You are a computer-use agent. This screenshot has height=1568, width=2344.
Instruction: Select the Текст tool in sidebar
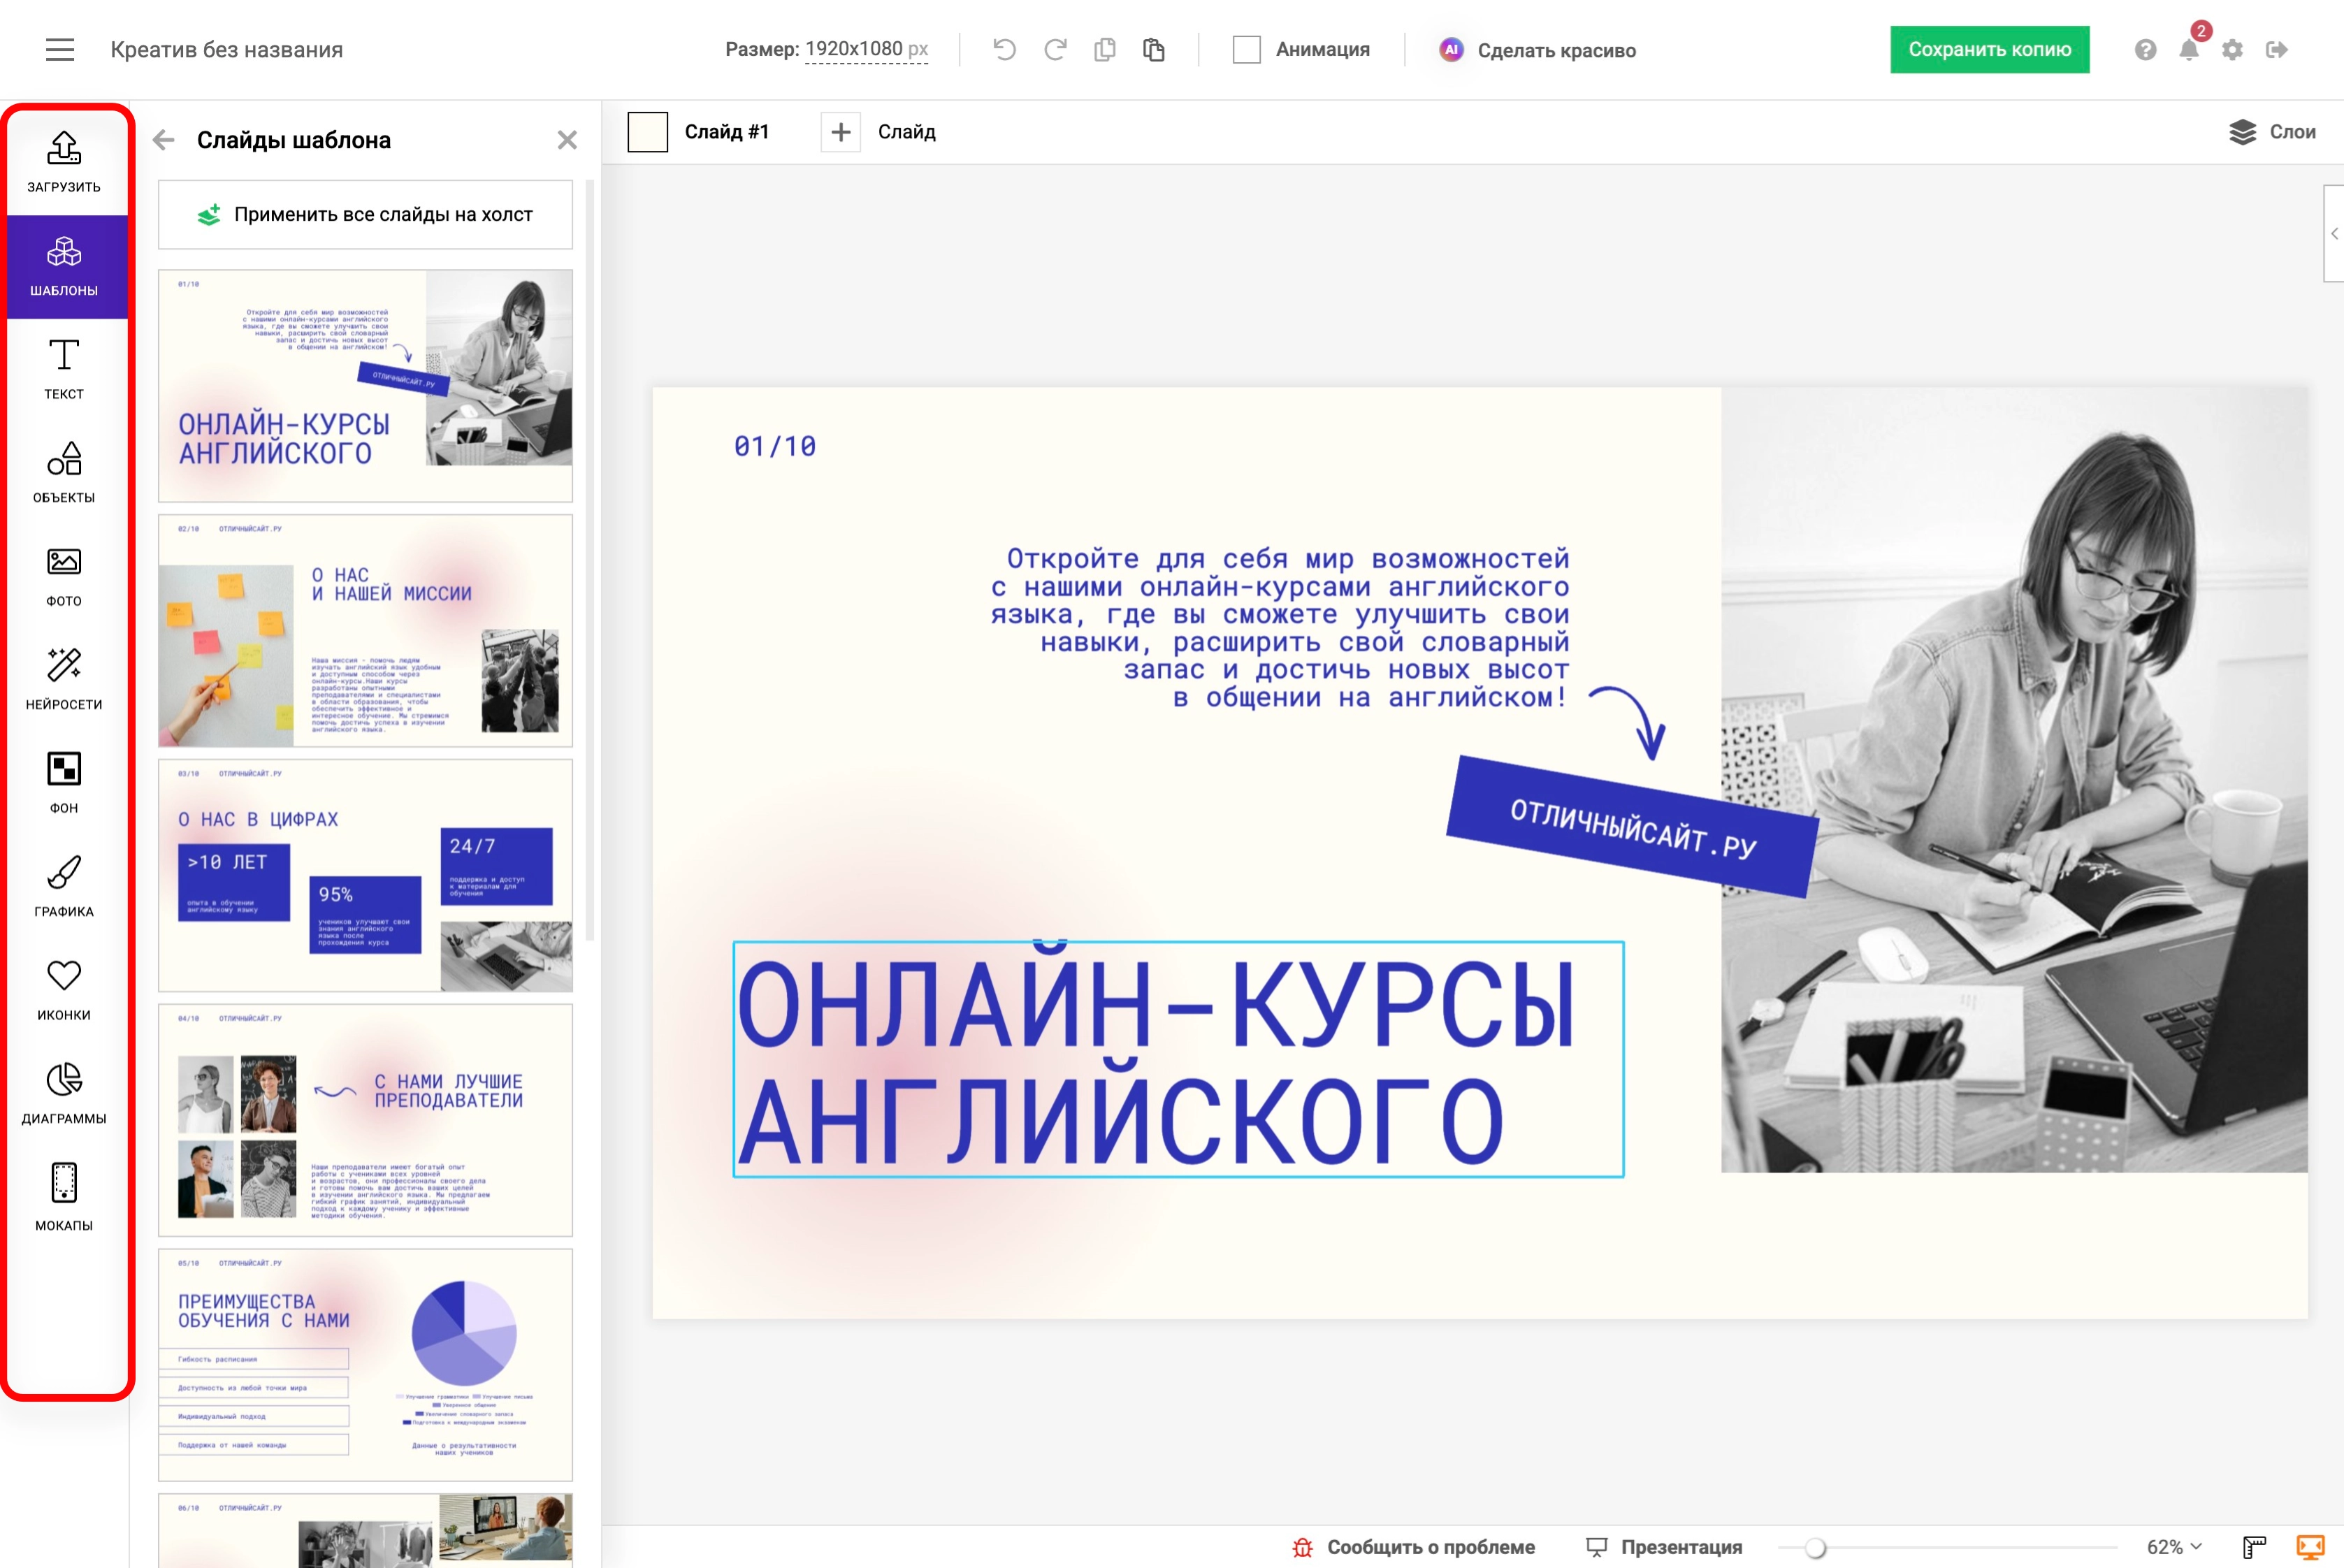coord(63,368)
